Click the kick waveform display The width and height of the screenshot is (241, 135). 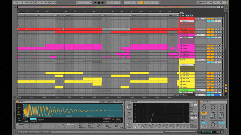coord(72,111)
